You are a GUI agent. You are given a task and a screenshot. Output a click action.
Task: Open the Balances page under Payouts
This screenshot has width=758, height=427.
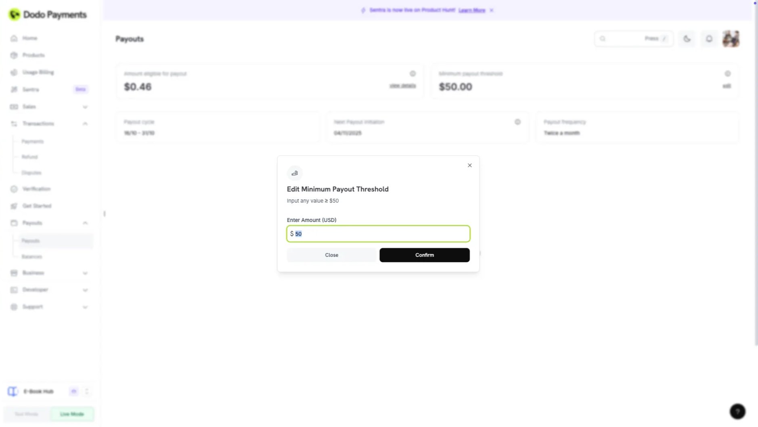[32, 256]
